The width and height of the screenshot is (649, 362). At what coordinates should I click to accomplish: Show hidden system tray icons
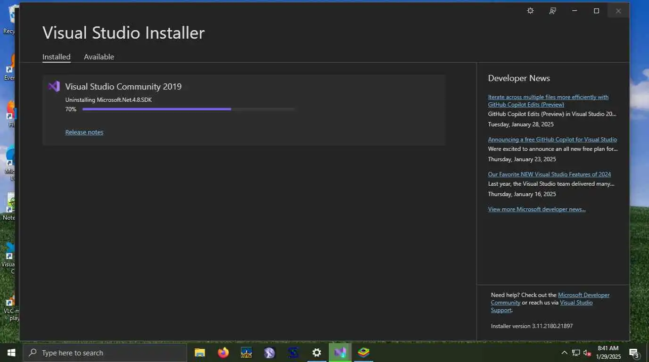click(x=564, y=353)
